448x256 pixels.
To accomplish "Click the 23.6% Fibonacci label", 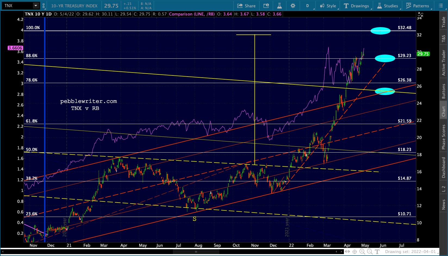I will click(x=32, y=214).
